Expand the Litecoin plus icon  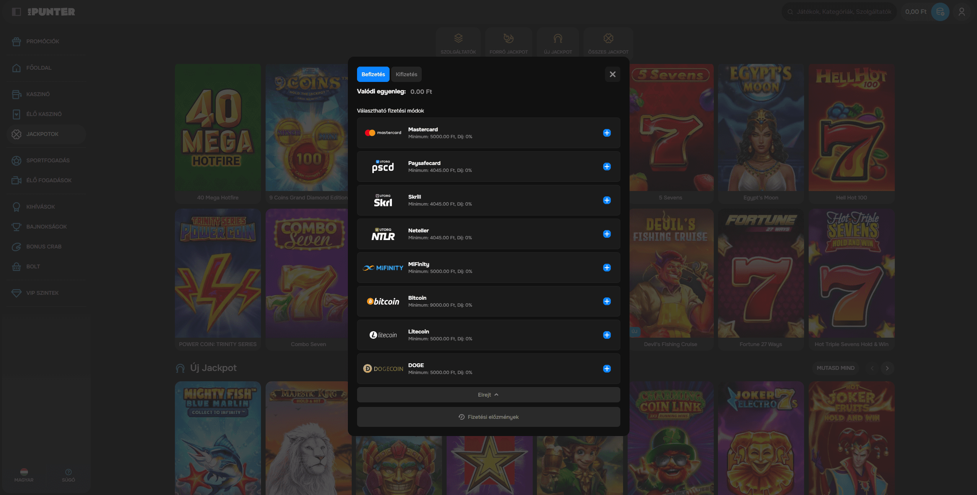(x=607, y=335)
